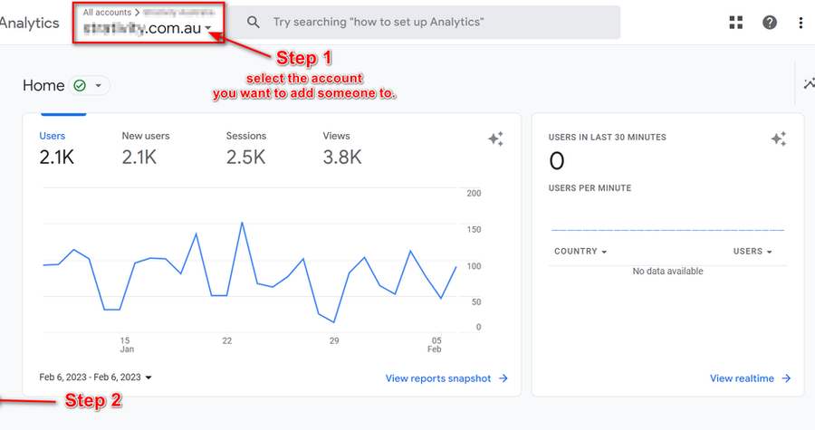Click the green check status icon beside Home
815x430 pixels.
(x=80, y=86)
